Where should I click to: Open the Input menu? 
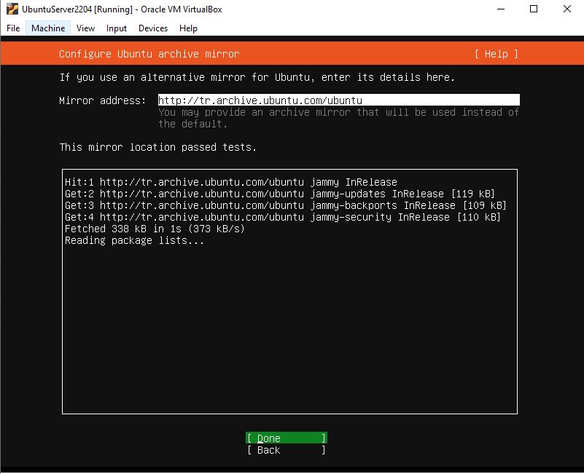tap(117, 28)
